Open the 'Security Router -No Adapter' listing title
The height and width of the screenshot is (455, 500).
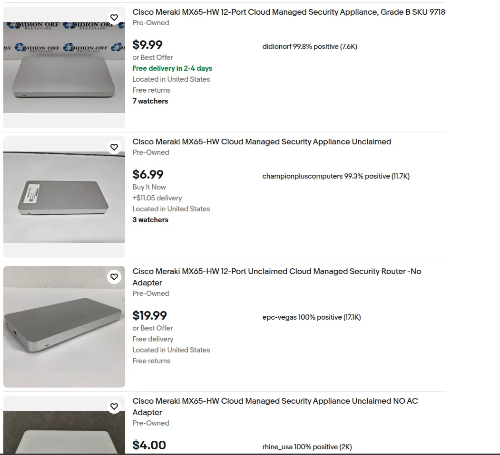click(x=276, y=272)
